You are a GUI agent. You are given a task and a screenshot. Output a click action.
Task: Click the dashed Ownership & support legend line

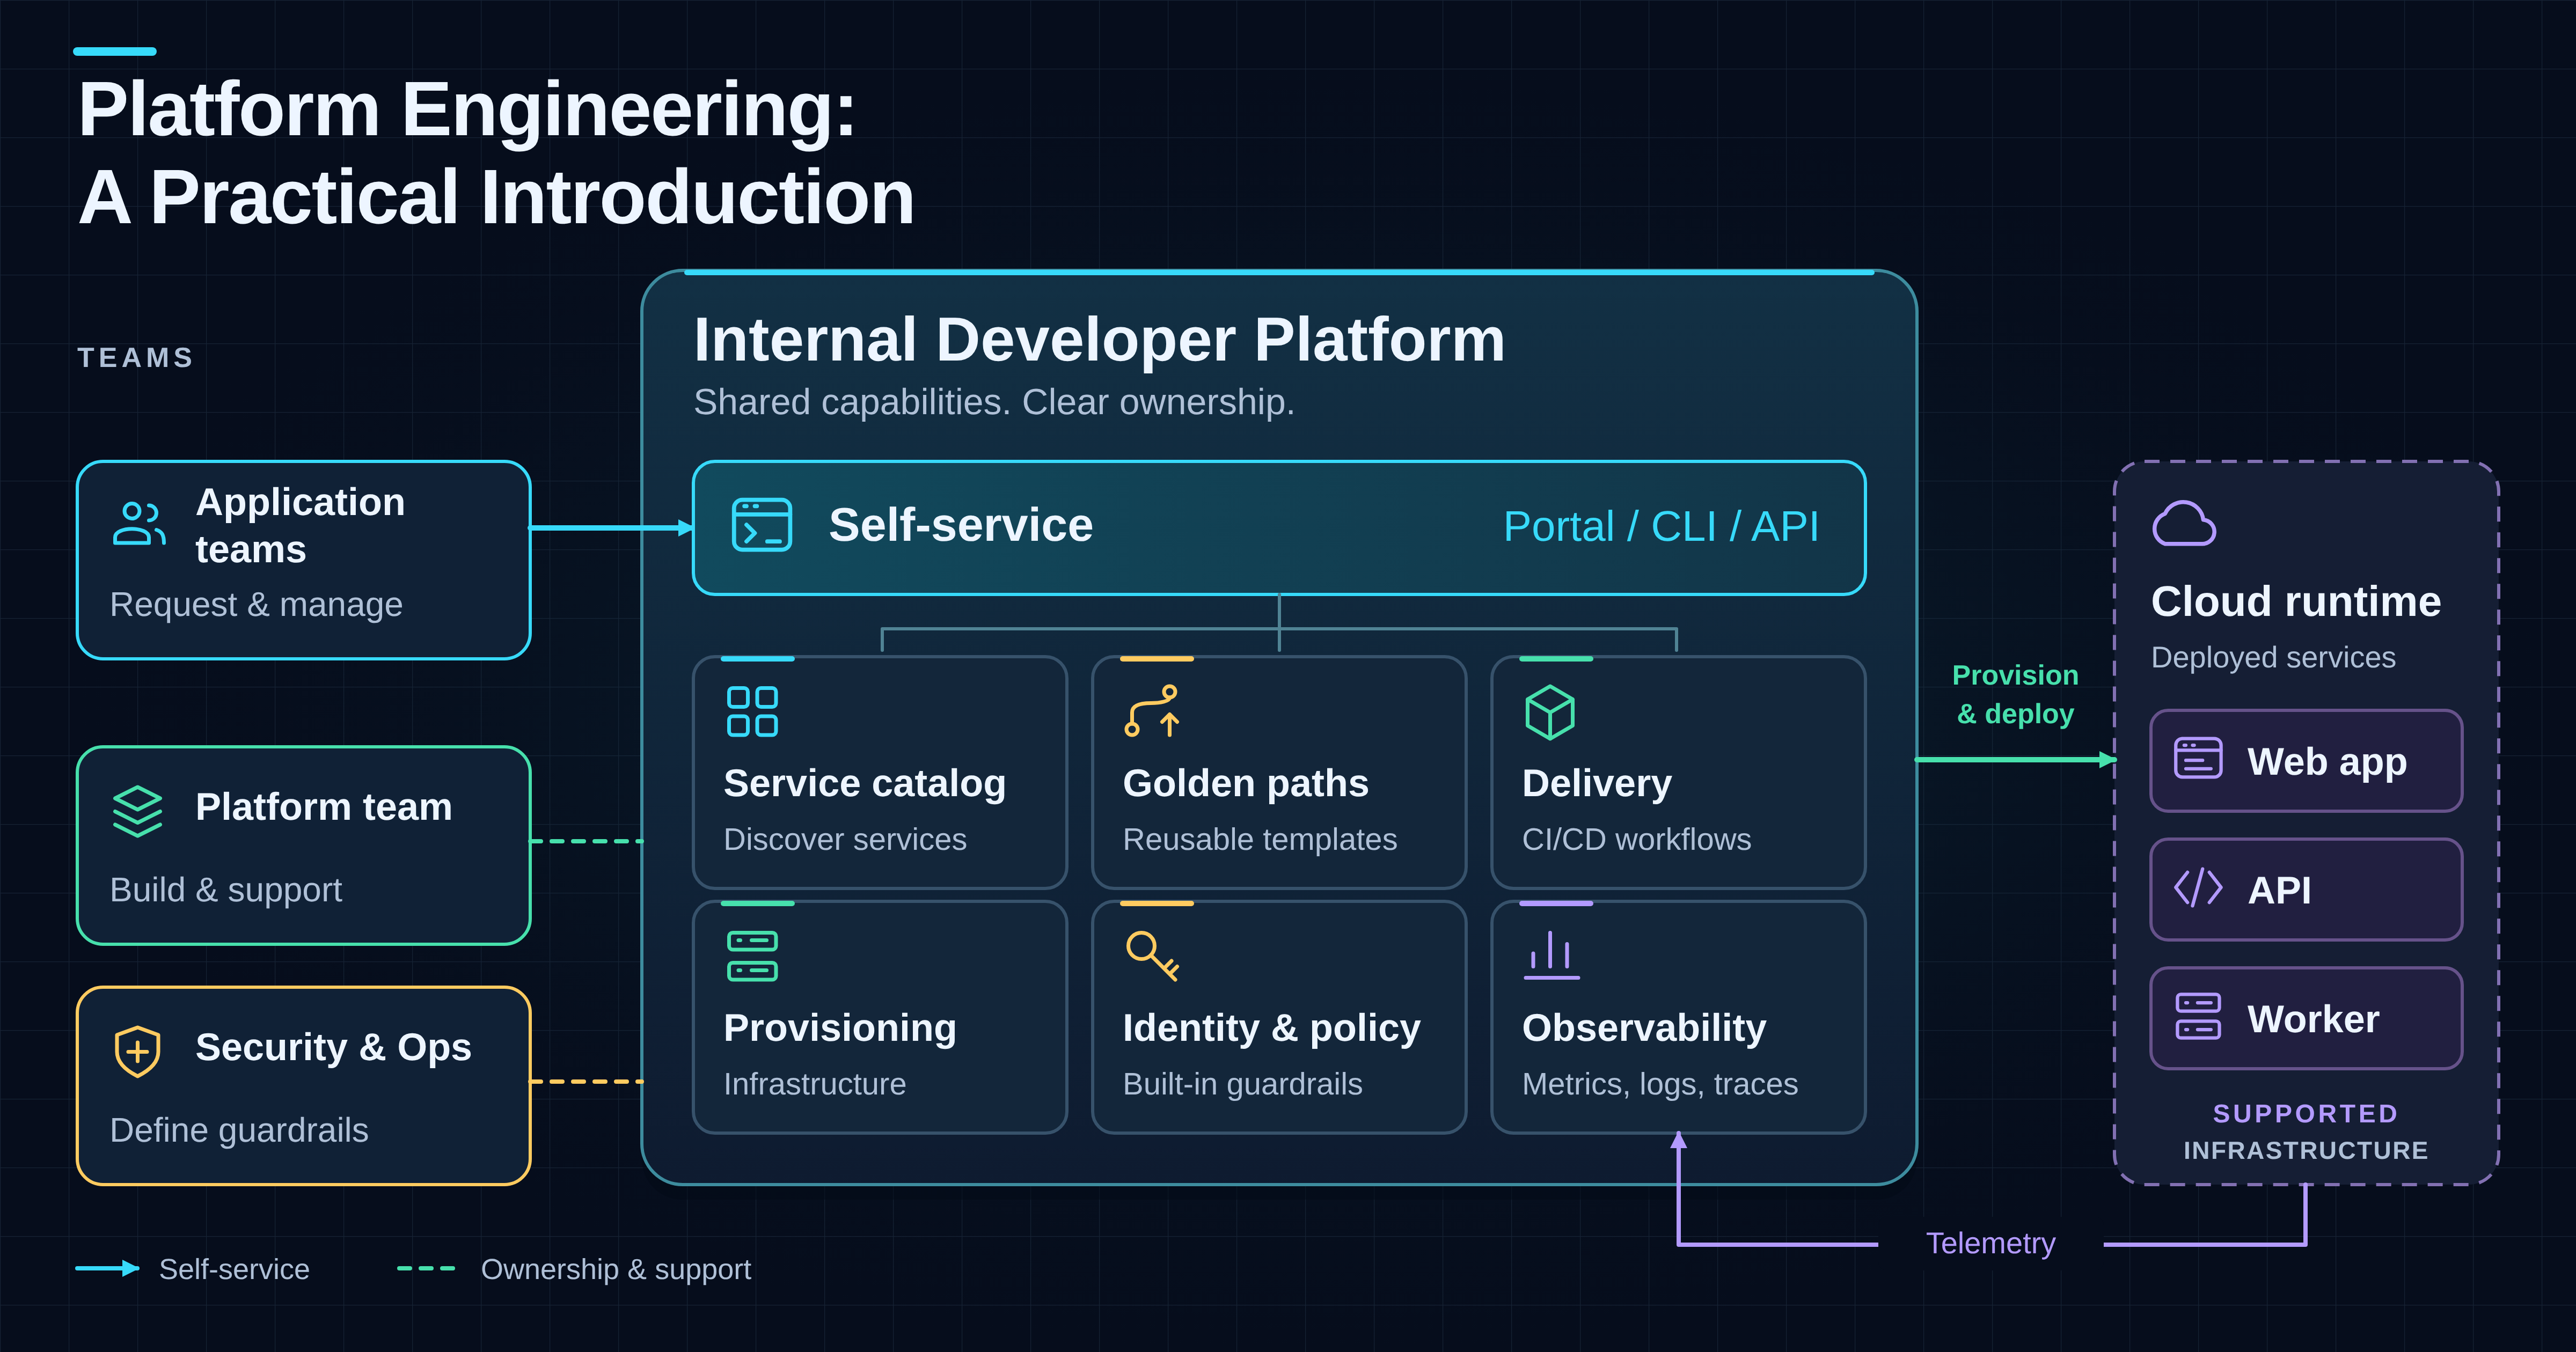(x=426, y=1268)
